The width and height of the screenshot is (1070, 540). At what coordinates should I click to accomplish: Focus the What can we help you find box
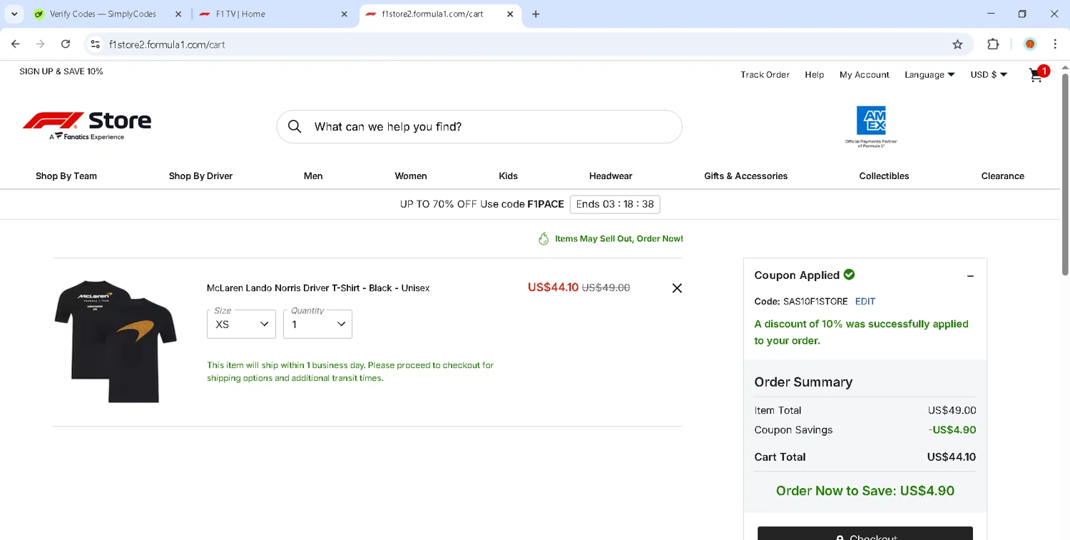click(x=479, y=127)
